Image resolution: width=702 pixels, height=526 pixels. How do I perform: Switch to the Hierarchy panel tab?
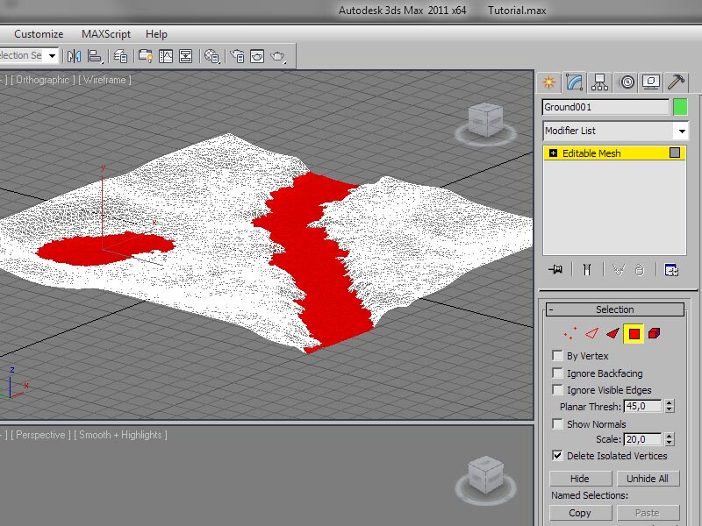(x=600, y=82)
